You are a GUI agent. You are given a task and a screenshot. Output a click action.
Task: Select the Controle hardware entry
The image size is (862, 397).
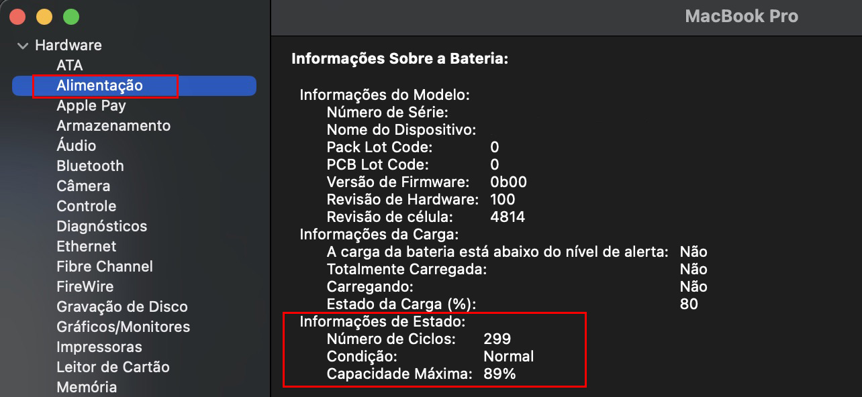click(86, 206)
